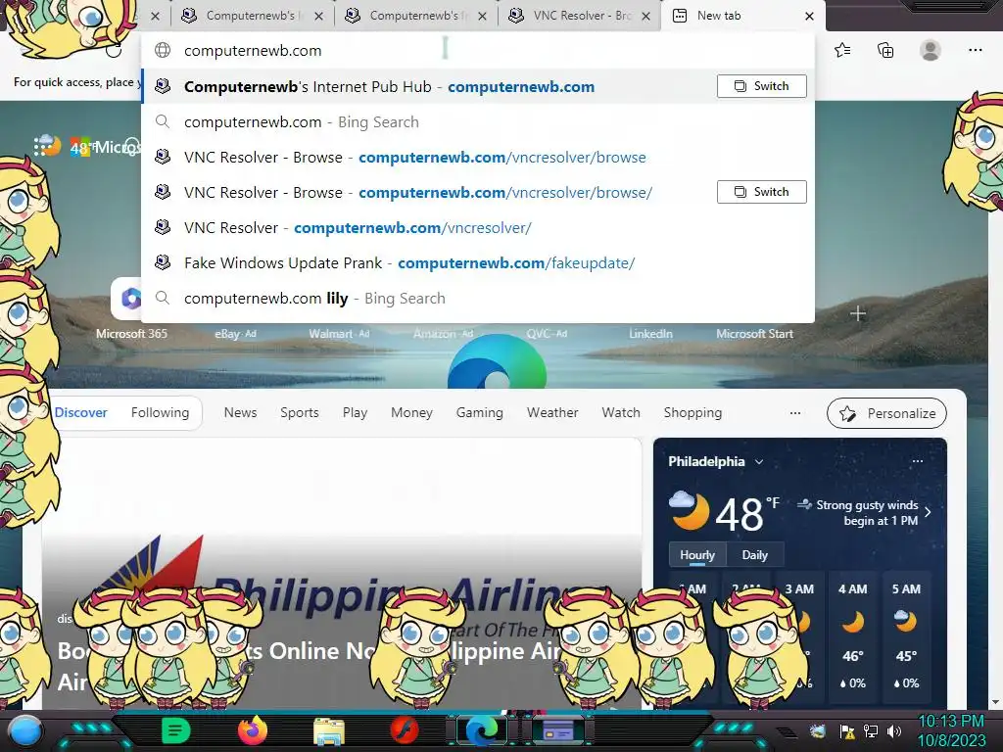Screen dimensions: 1003x752
Task: Open the network tray icon
Action: (871, 730)
